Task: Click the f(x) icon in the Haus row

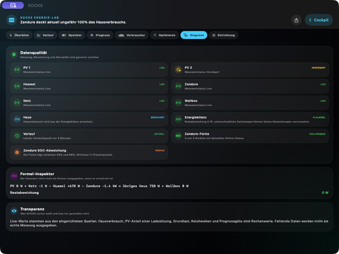Action: 17,119
